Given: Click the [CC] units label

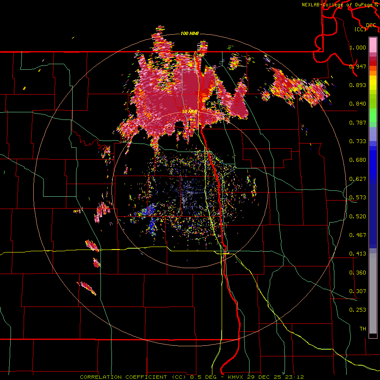Looking at the screenshot, I should 361,29.
